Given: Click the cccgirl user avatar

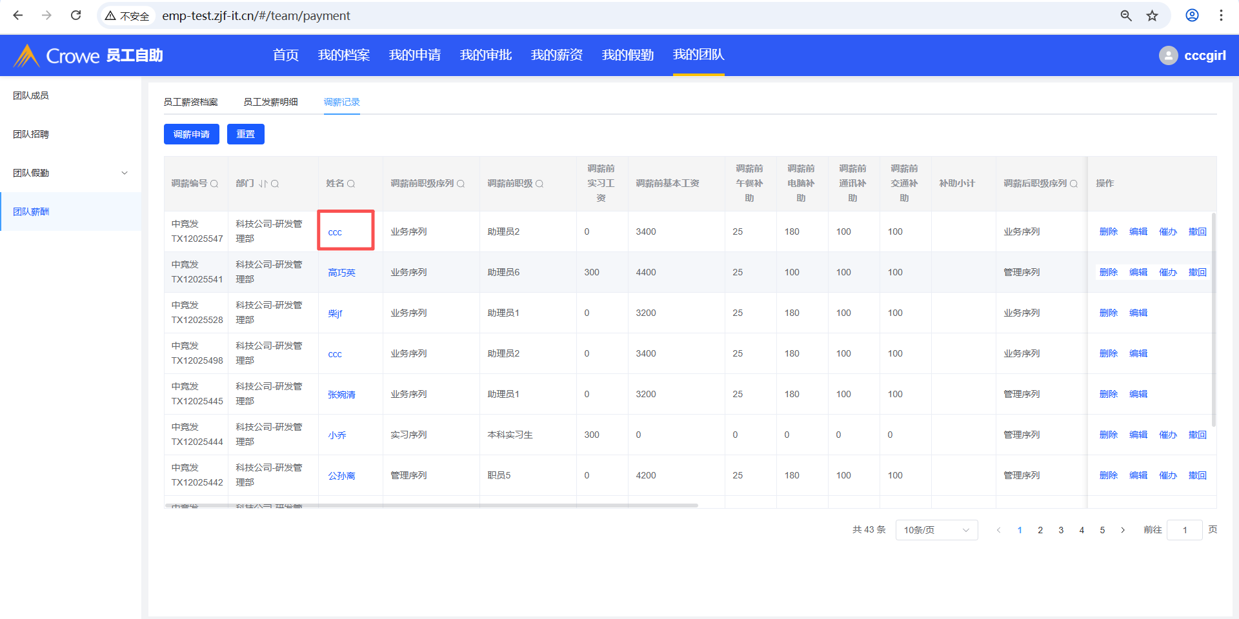Looking at the screenshot, I should click(x=1168, y=55).
